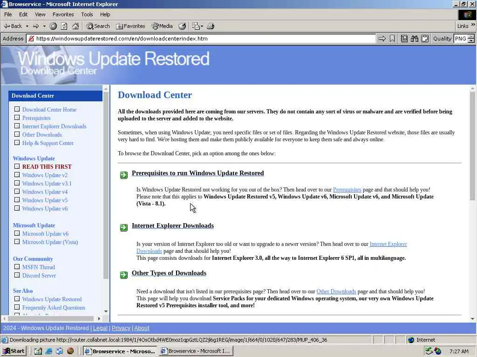Open the Media bar from the toolbar
Screen dimensions: 477x357
click(x=163, y=26)
